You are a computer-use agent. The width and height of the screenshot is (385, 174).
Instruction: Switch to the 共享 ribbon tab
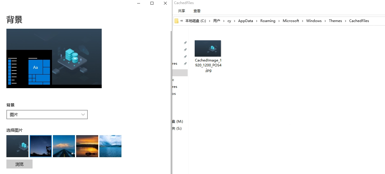[x=182, y=11]
